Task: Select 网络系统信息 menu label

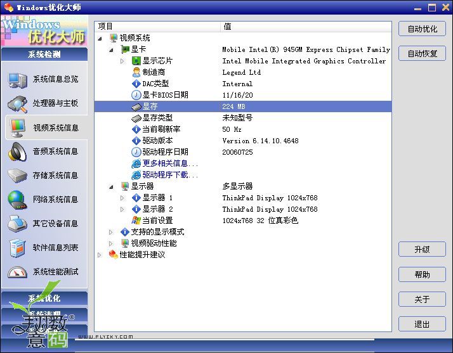Action: click(55, 200)
